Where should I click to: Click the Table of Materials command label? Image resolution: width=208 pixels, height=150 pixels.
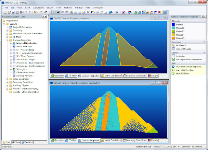pos(183,49)
